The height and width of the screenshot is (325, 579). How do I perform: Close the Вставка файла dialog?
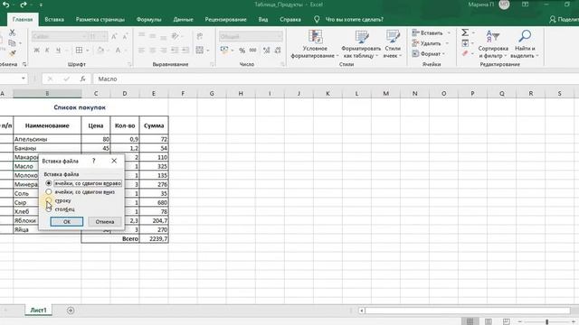(114, 161)
